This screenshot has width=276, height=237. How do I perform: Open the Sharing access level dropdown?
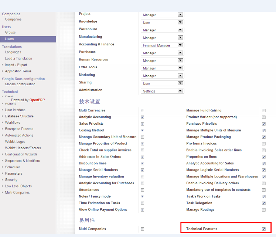pyautogui.click(x=162, y=83)
